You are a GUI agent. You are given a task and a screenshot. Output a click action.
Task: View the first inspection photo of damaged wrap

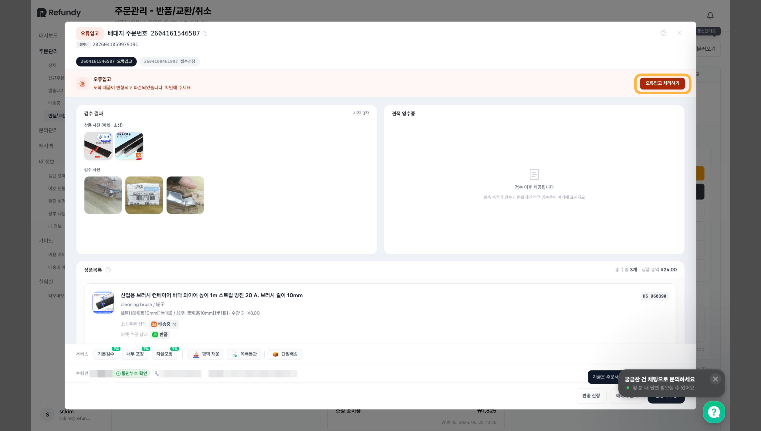pos(103,195)
